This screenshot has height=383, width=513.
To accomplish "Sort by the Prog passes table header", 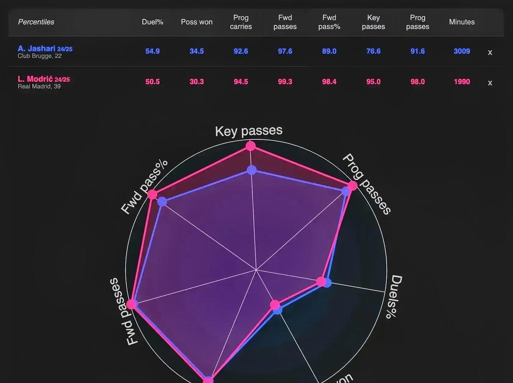I will point(417,22).
